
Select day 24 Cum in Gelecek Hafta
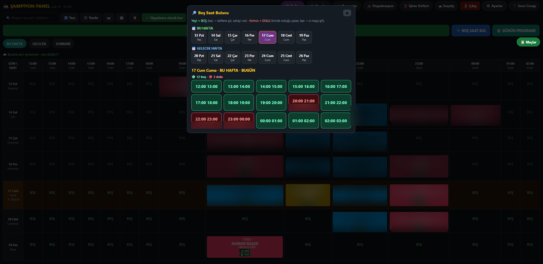(268, 58)
